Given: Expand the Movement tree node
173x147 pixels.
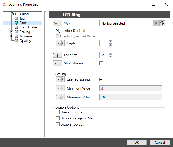Looking at the screenshot, I should pos(11,36).
